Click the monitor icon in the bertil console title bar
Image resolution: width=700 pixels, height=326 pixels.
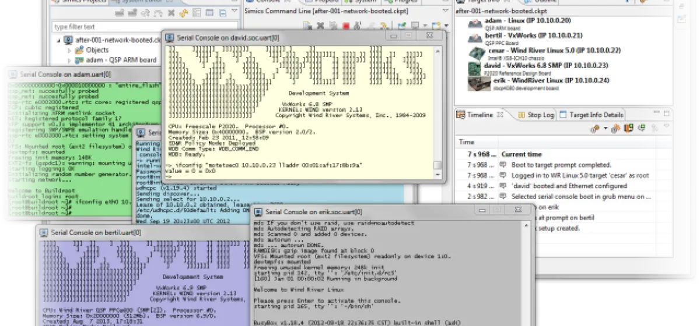(44, 232)
